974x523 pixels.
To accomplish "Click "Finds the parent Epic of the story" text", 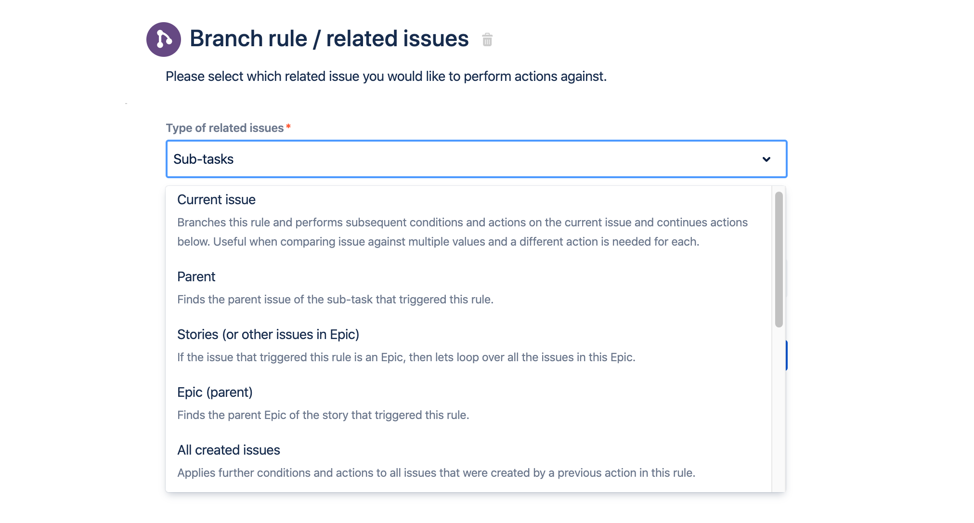I will coord(323,415).
